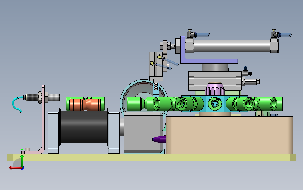303x190 pixels.
Task: Select the pink L-shaped sensor bracket
Action: [43, 120]
